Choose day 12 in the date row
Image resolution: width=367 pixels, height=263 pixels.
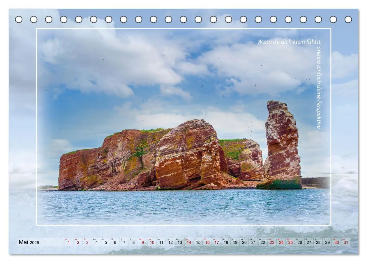(x=170, y=242)
